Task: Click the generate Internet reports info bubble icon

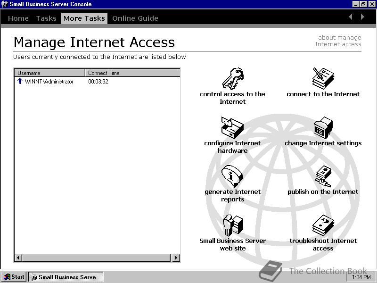Action: 232,176
